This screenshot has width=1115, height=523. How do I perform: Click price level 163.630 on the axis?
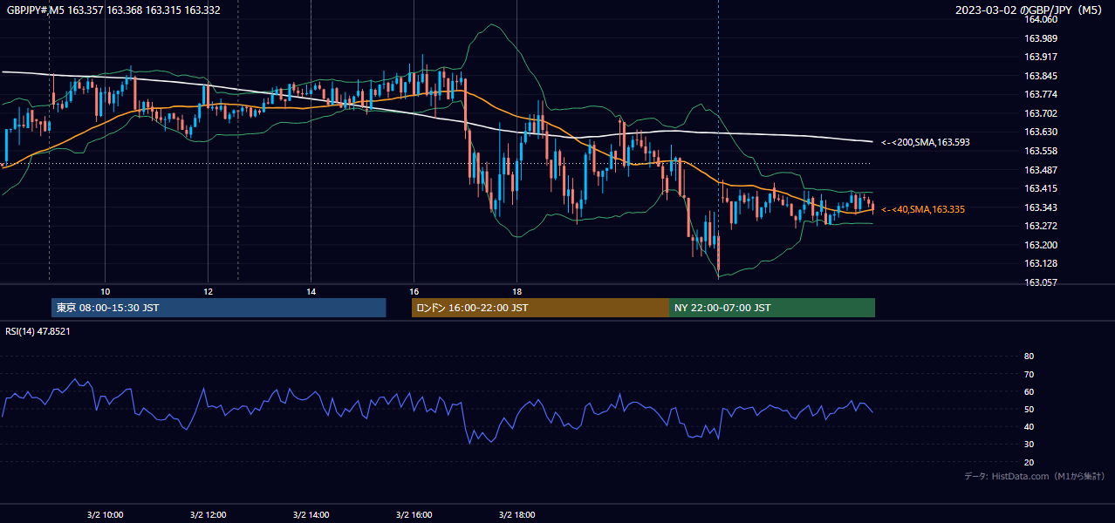point(1040,132)
